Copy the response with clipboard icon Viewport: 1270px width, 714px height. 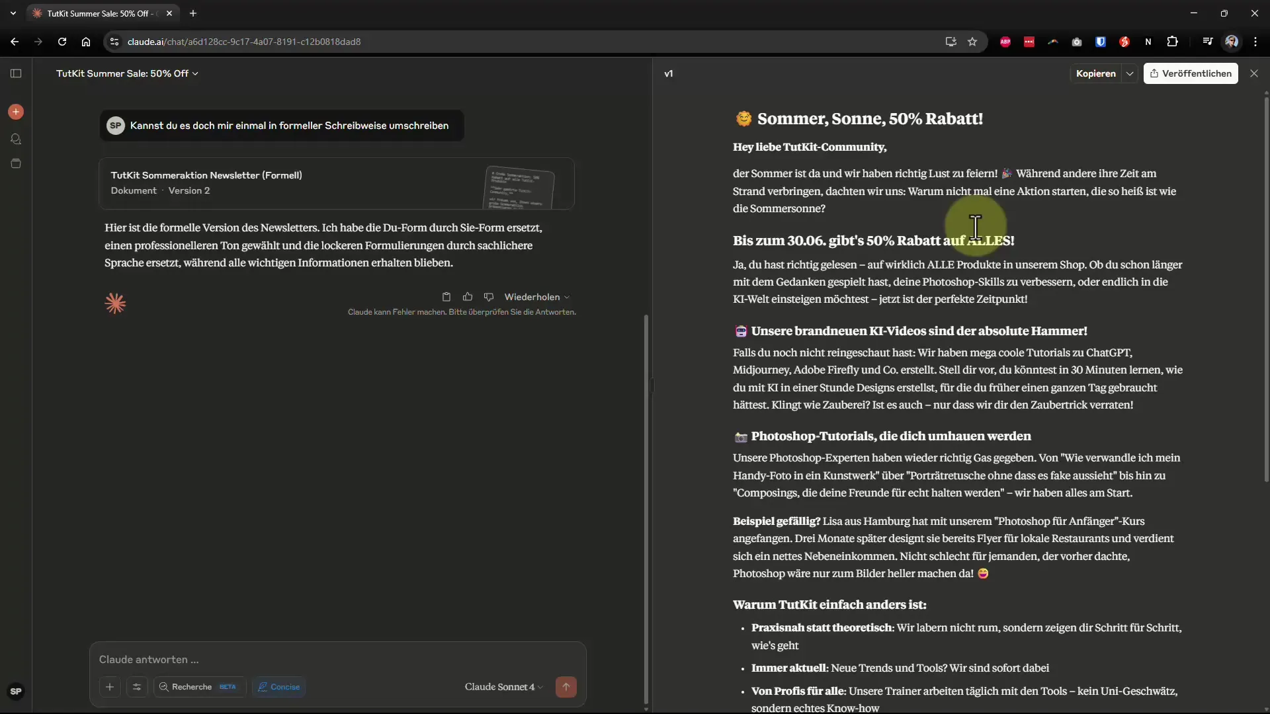(x=446, y=297)
